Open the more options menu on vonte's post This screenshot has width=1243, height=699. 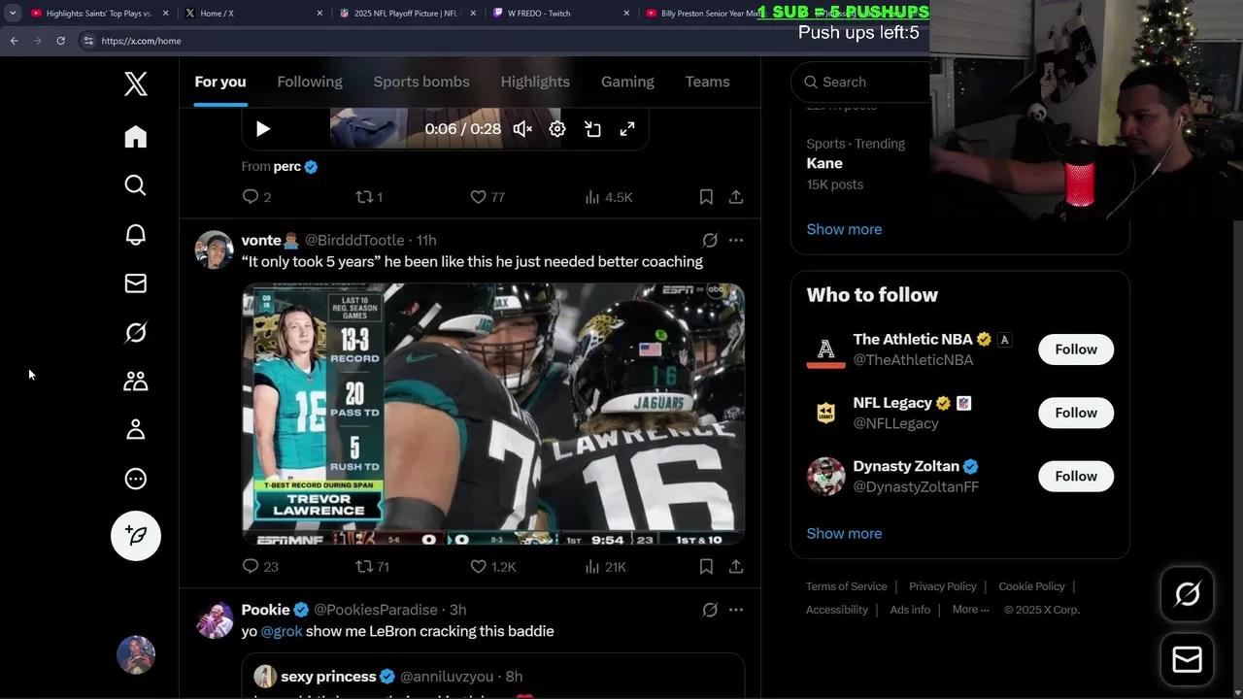click(736, 240)
